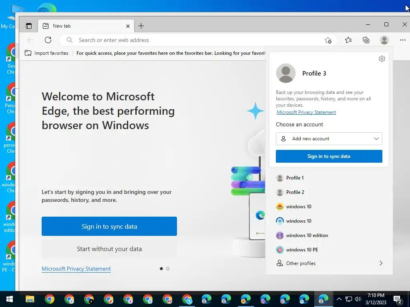Click Import favorites on favorites bar

(x=46, y=53)
